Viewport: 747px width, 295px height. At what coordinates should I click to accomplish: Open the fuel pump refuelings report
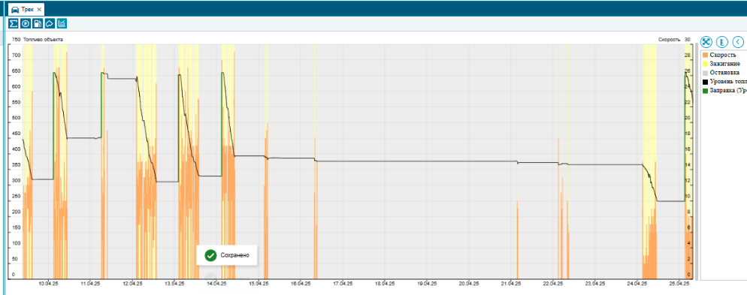38,23
